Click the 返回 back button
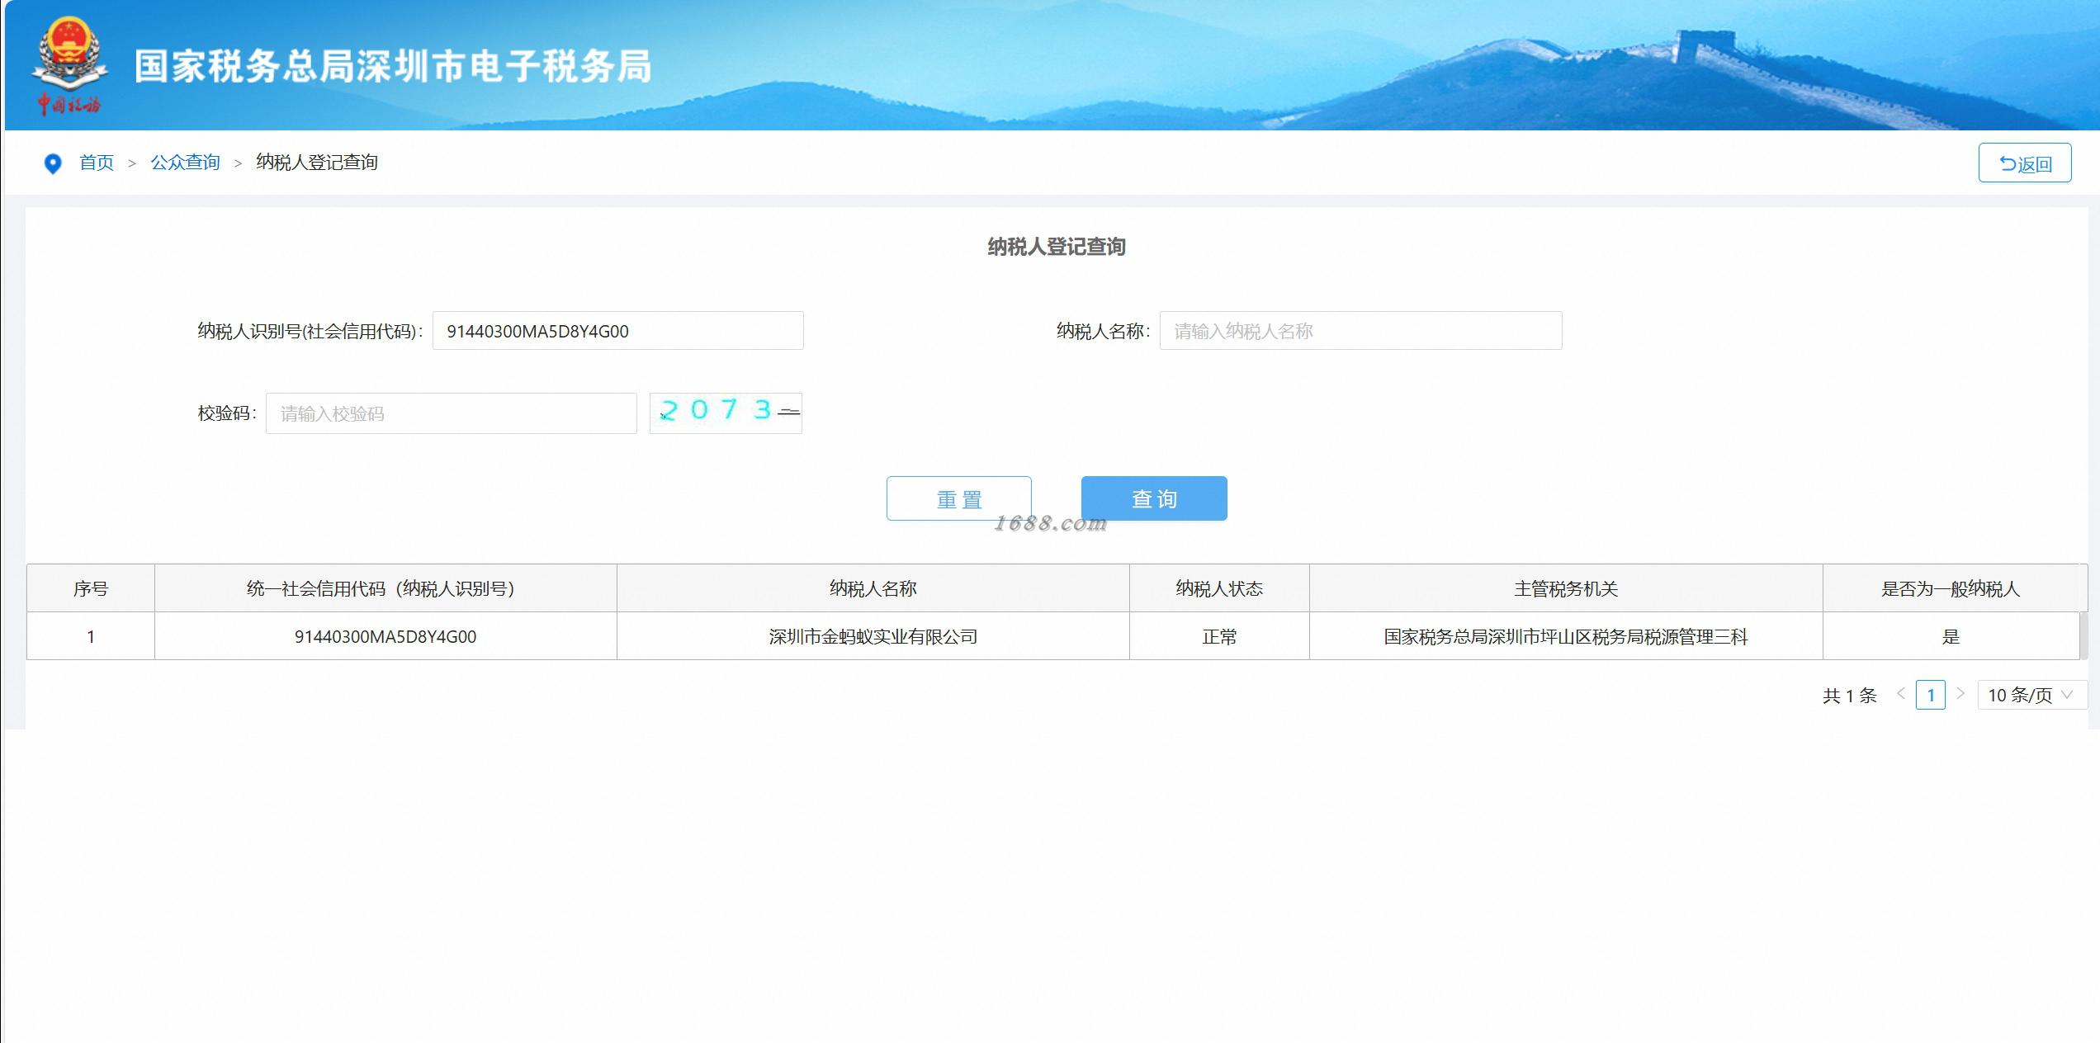 (2024, 163)
